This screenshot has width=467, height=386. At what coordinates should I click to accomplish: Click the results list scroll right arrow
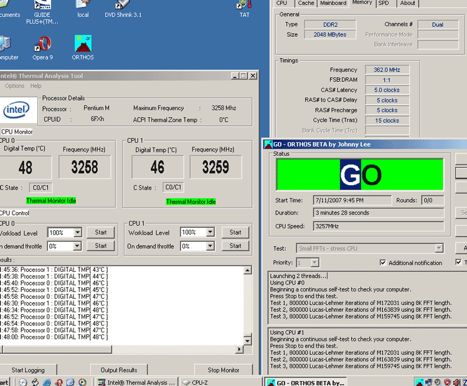tap(239, 349)
